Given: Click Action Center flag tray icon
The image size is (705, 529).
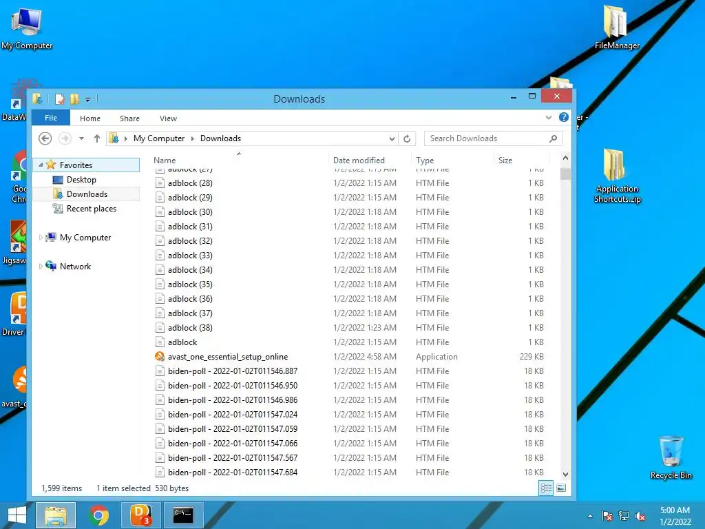Looking at the screenshot, I should [x=607, y=516].
